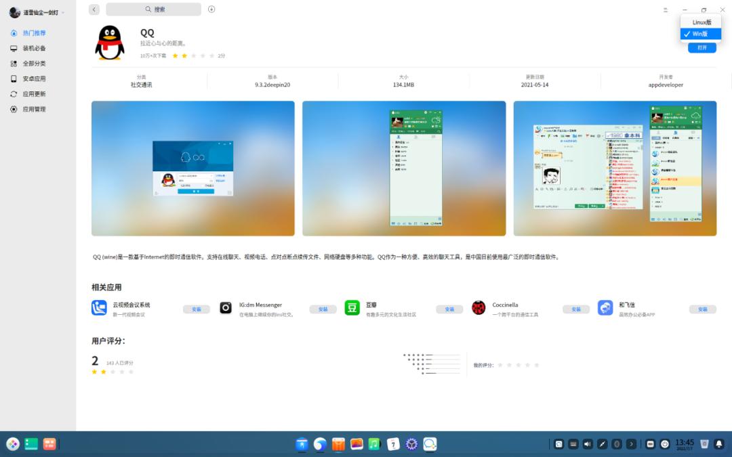This screenshot has width=732, height=457.
Task: Install 云视频会议系统
Action: pyautogui.click(x=197, y=309)
